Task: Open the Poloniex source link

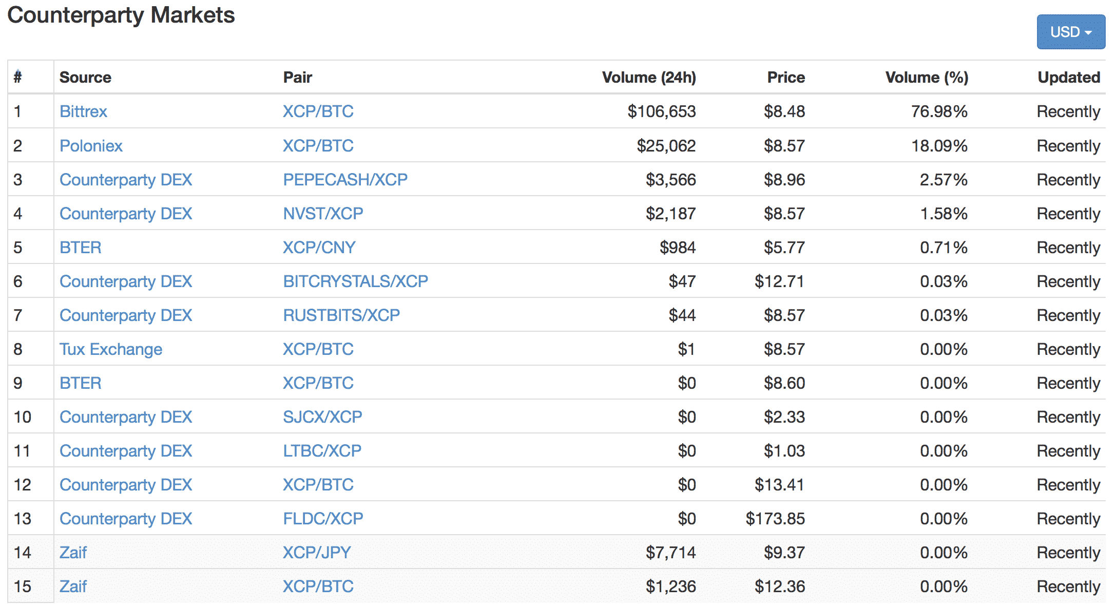Action: click(91, 146)
